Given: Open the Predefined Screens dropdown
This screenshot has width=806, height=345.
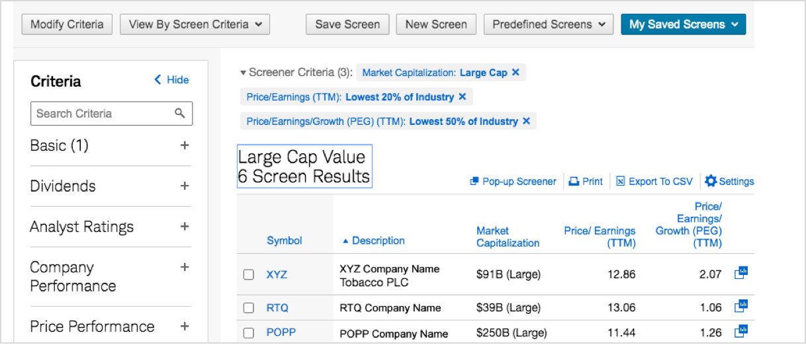Looking at the screenshot, I should click(549, 24).
